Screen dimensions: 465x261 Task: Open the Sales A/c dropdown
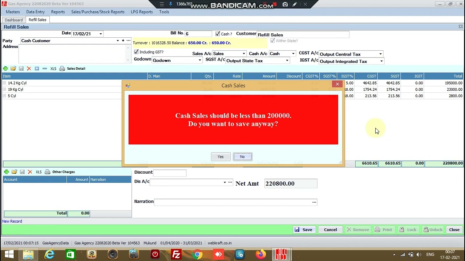point(243,54)
